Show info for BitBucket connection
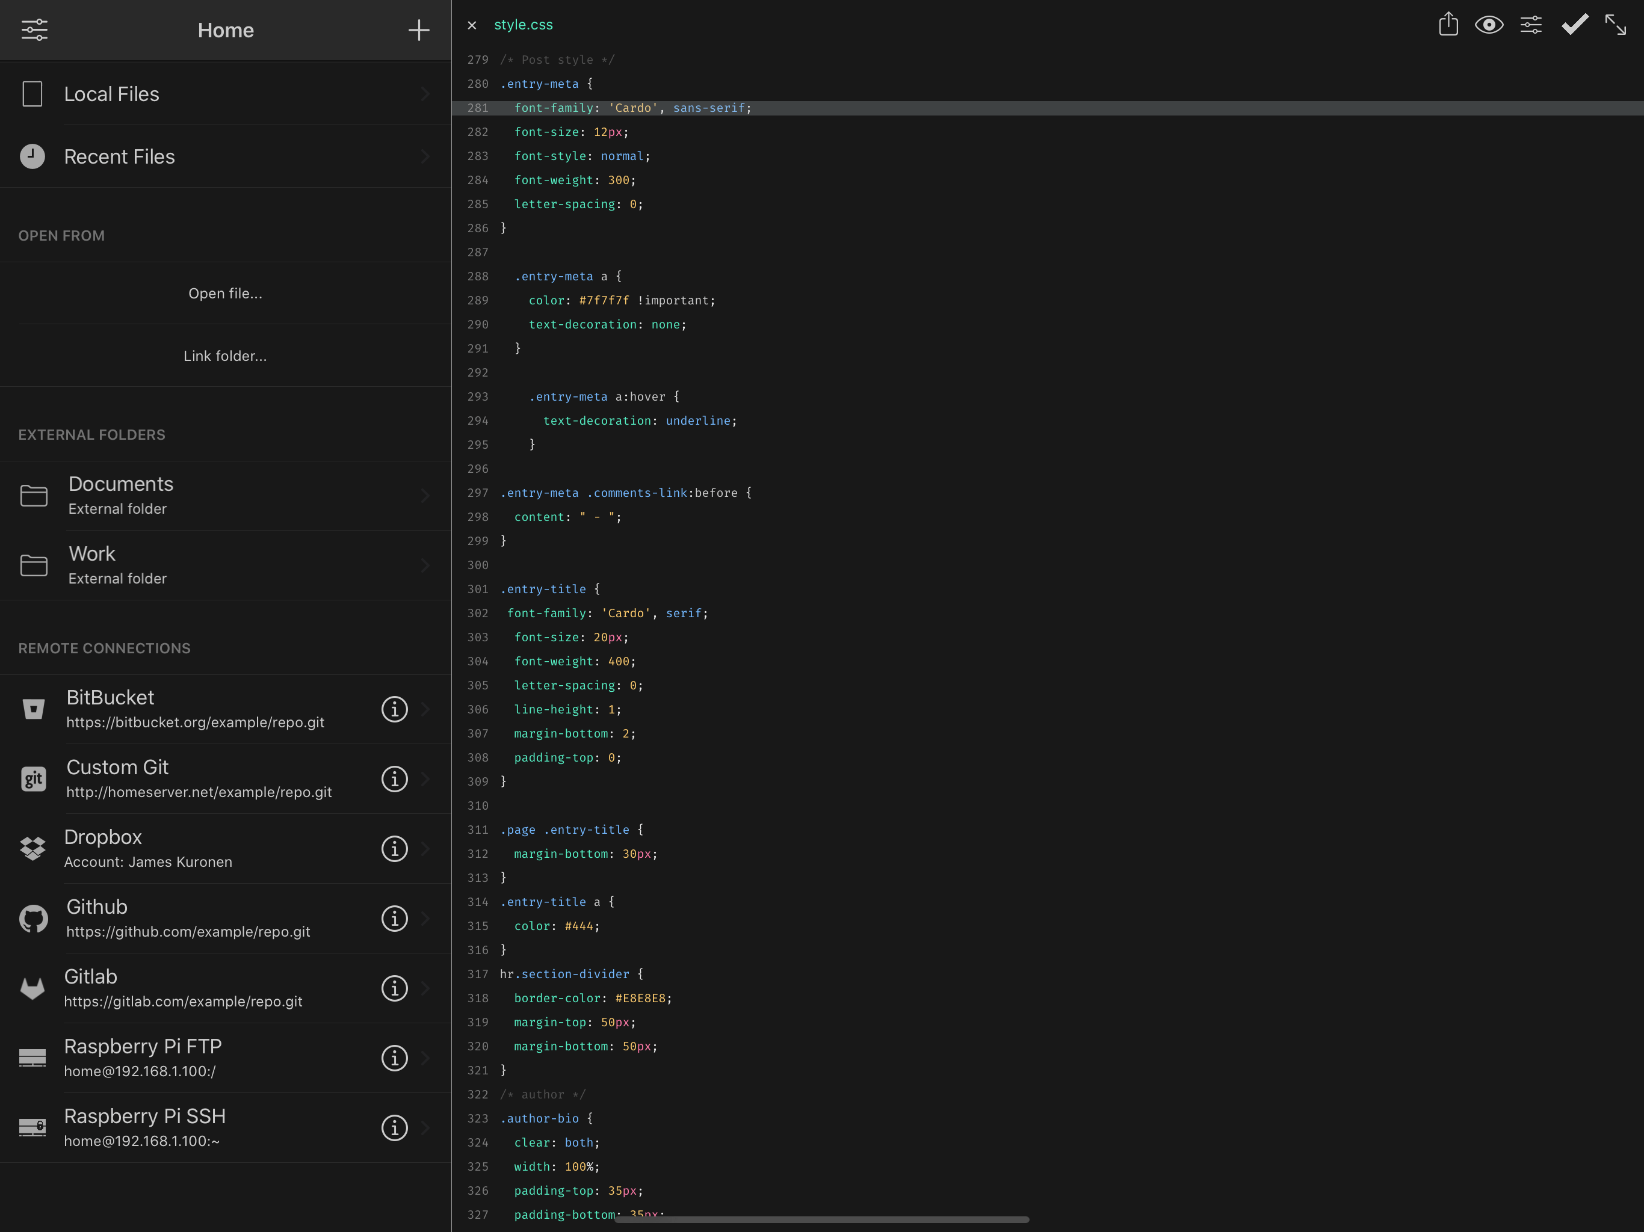Image resolution: width=1644 pixels, height=1232 pixels. tap(395, 709)
